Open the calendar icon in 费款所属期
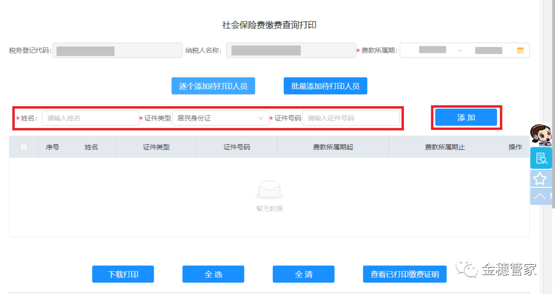The height and width of the screenshot is (294, 555). [520, 50]
